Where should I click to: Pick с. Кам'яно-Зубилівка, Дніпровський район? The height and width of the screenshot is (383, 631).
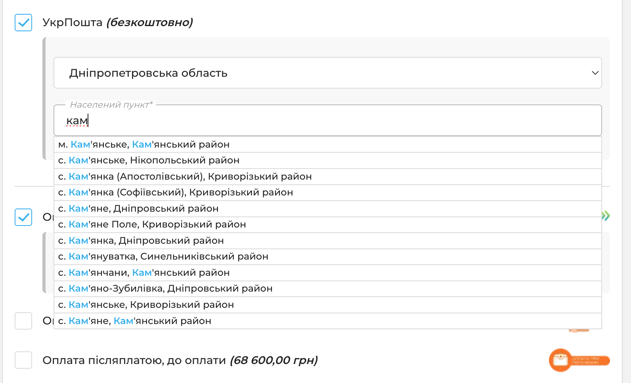[x=328, y=288]
